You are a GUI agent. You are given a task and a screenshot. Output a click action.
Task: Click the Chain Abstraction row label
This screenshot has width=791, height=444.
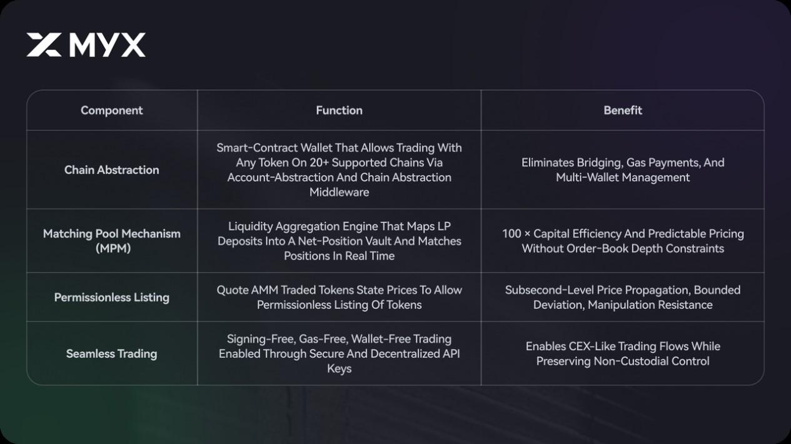112,170
